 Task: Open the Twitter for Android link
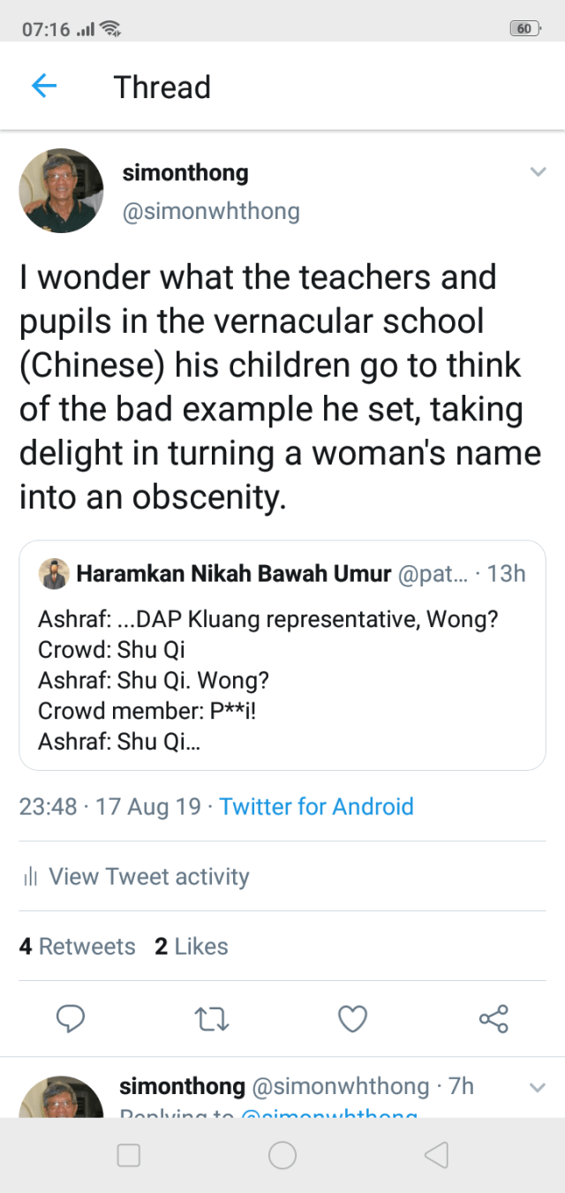pyautogui.click(x=316, y=806)
